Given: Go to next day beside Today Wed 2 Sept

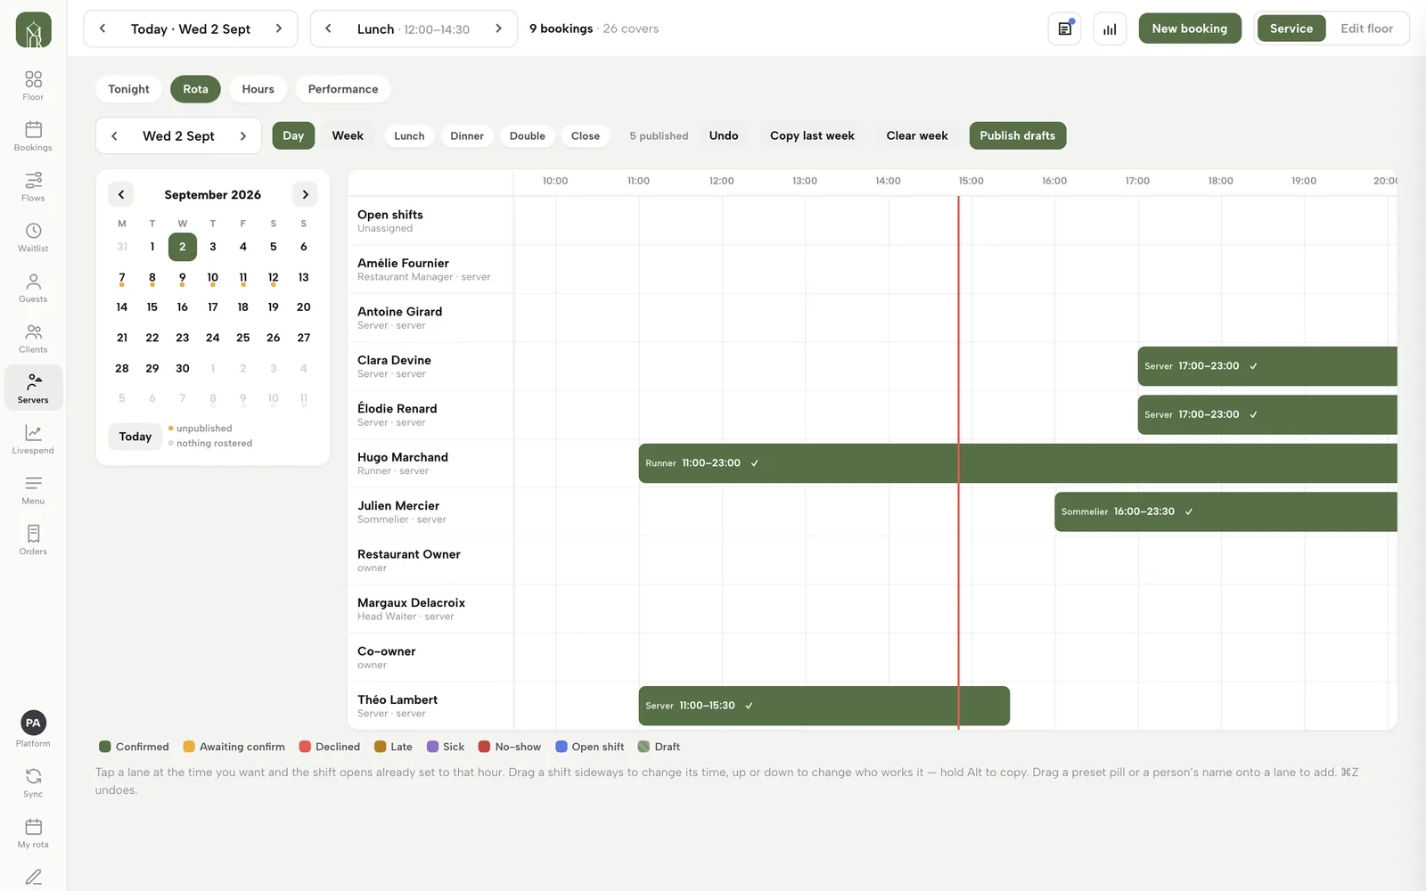Looking at the screenshot, I should tap(279, 29).
